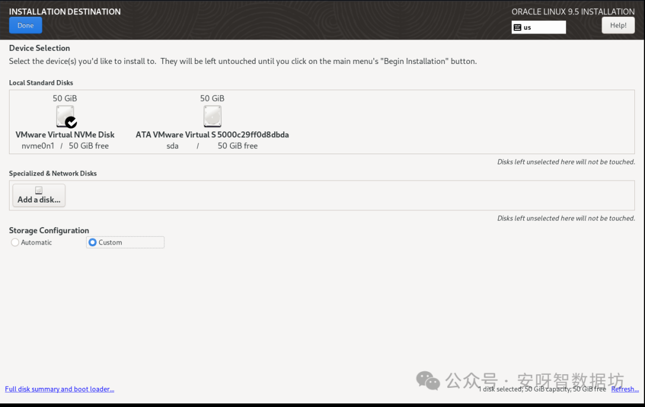Click the Local Standard Disks heading
645x407 pixels.
pos(41,82)
